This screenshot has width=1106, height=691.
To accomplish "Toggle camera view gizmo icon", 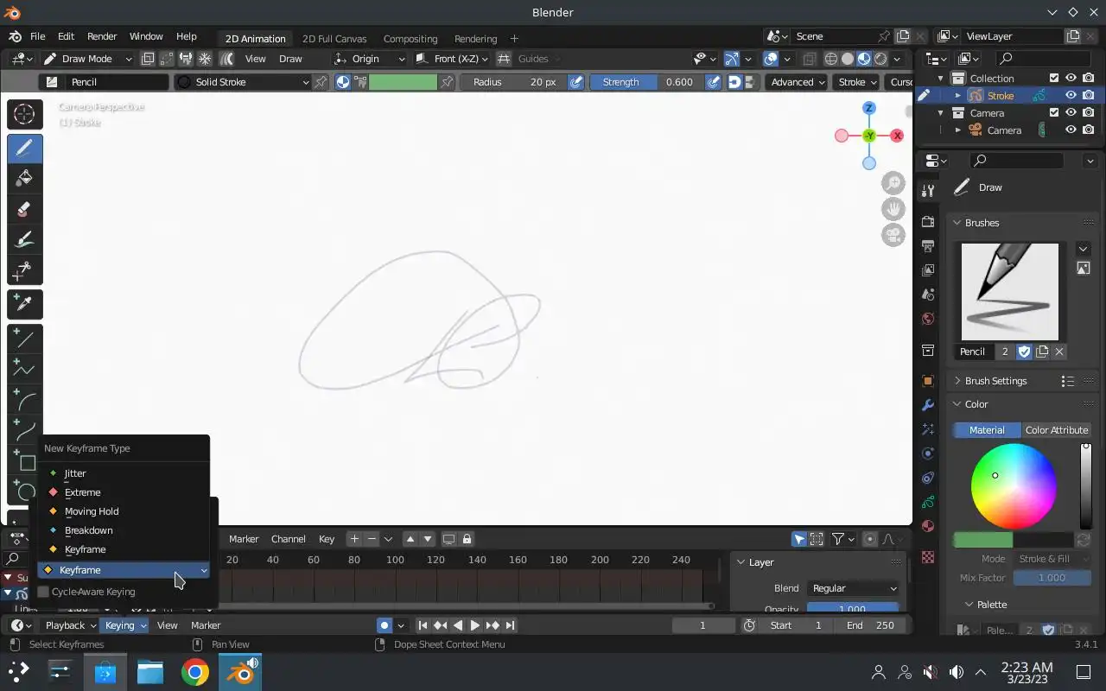I will tap(893, 235).
